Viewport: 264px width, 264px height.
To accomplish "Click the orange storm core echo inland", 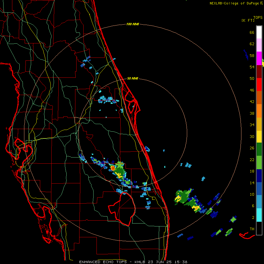I will [x=113, y=168].
